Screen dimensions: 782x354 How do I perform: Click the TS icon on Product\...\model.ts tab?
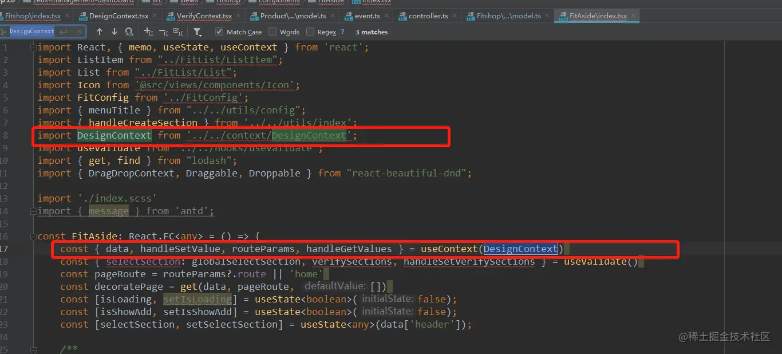coord(253,16)
